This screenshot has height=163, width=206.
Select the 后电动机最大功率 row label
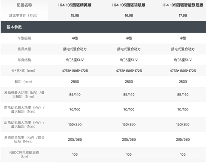[24, 124]
